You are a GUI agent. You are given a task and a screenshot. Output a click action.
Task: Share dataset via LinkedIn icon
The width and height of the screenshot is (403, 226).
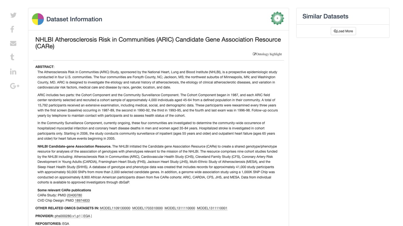13,72
